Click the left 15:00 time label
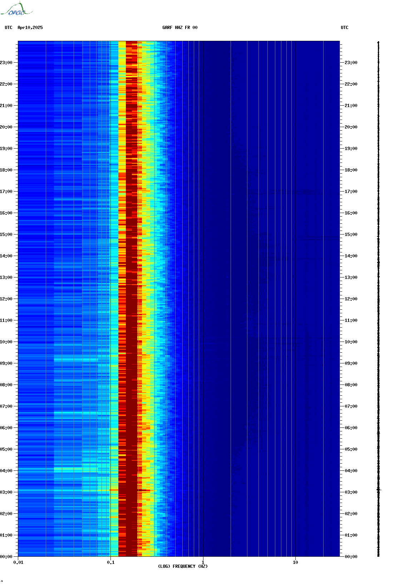 pos(6,235)
